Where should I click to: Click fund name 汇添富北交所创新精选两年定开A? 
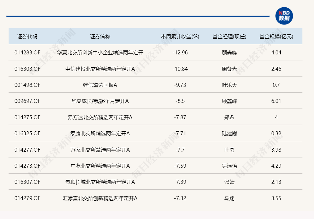click(100, 198)
